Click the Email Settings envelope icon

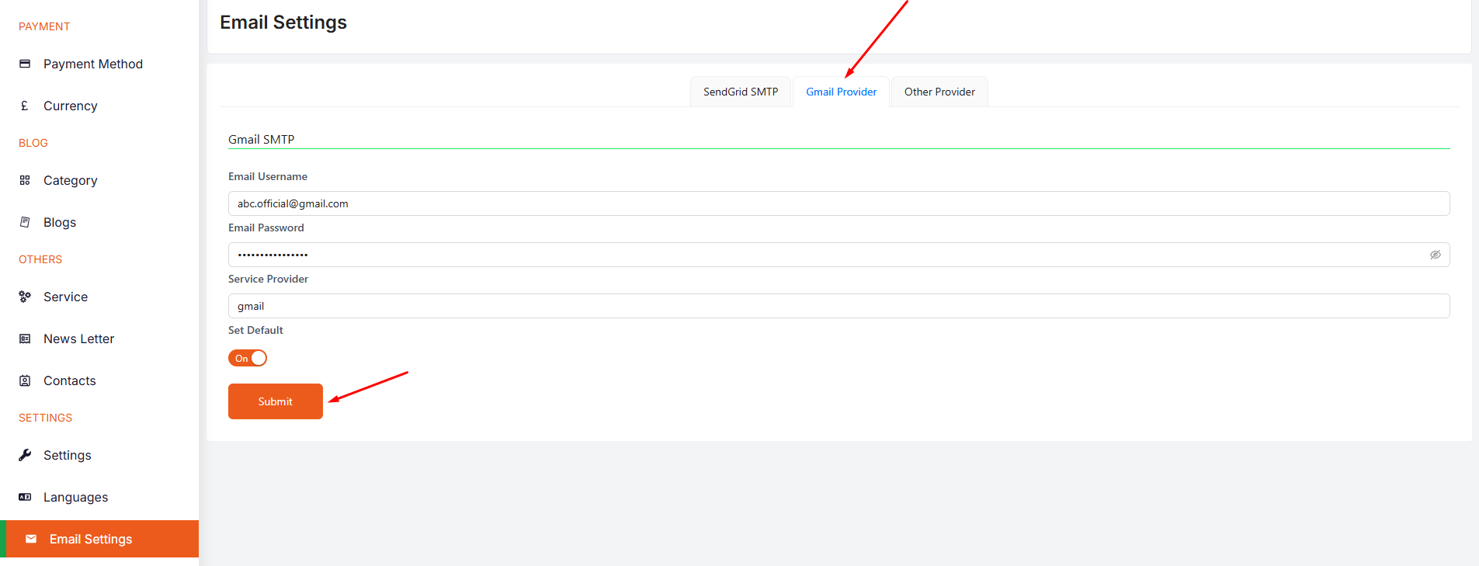[31, 539]
